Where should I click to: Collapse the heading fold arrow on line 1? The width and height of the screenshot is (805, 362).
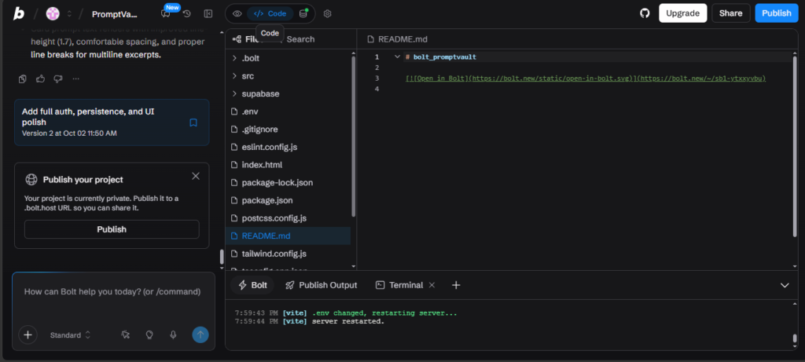coord(397,57)
